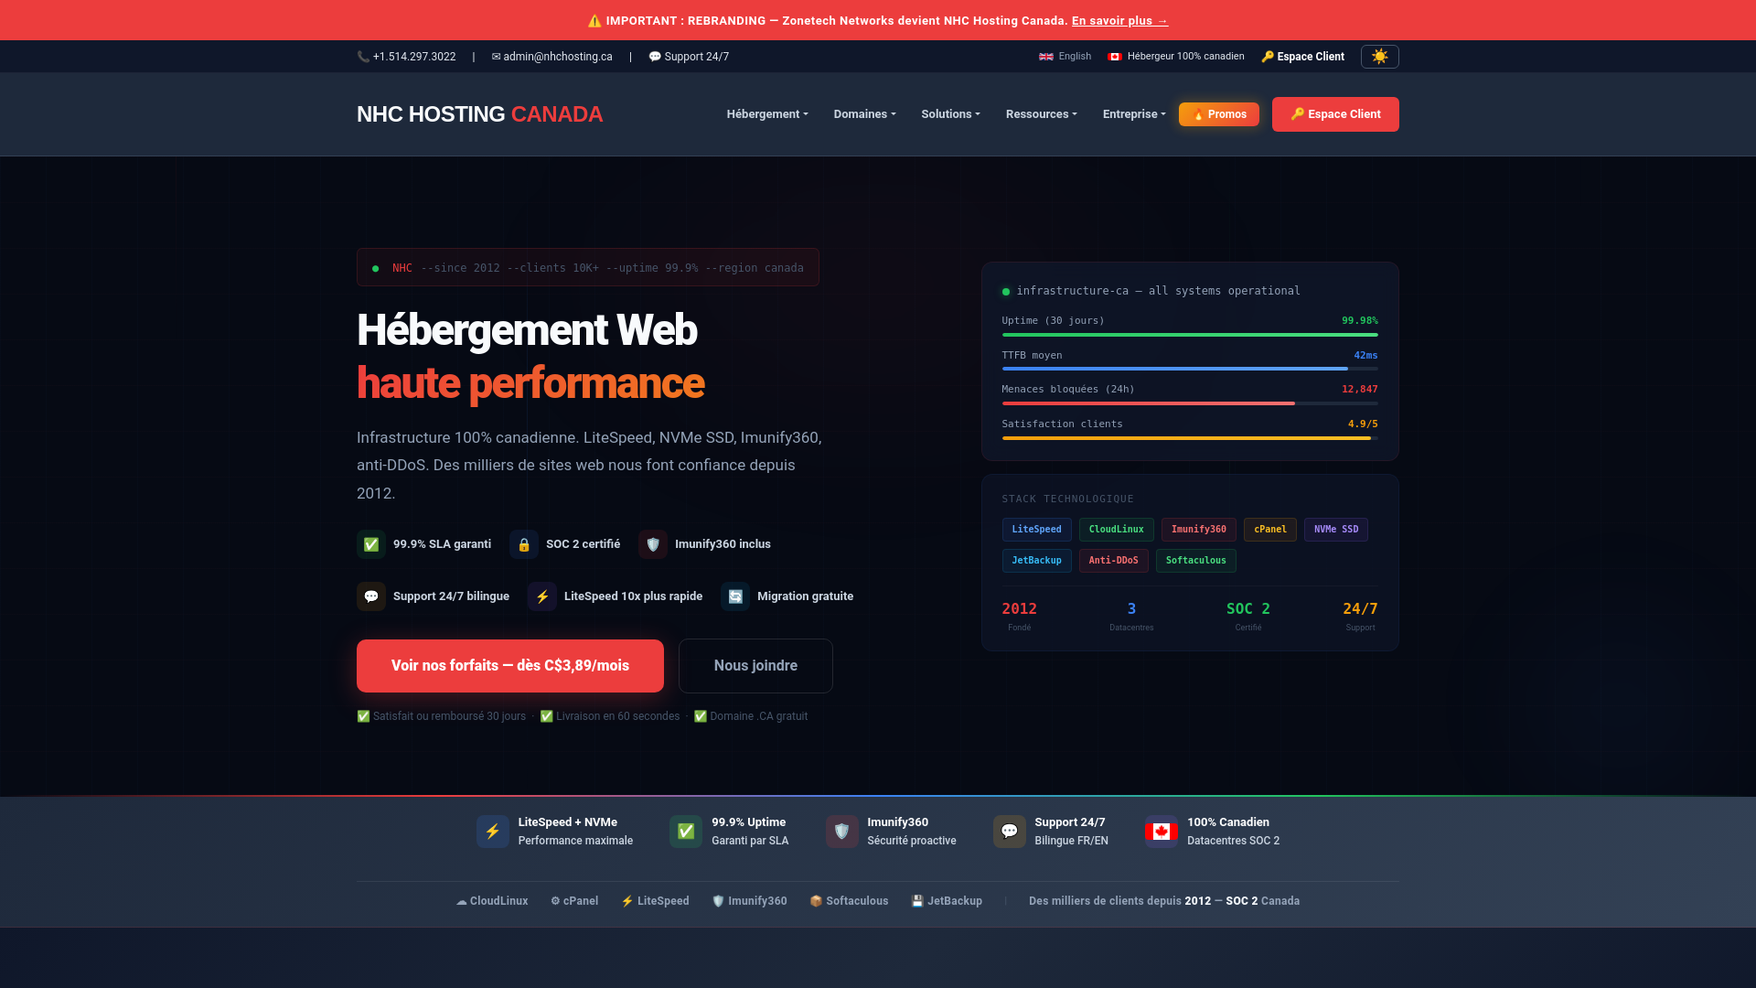1756x988 pixels.
Task: Click the SOC 2 Certifié statistic
Action: pyautogui.click(x=1247, y=617)
